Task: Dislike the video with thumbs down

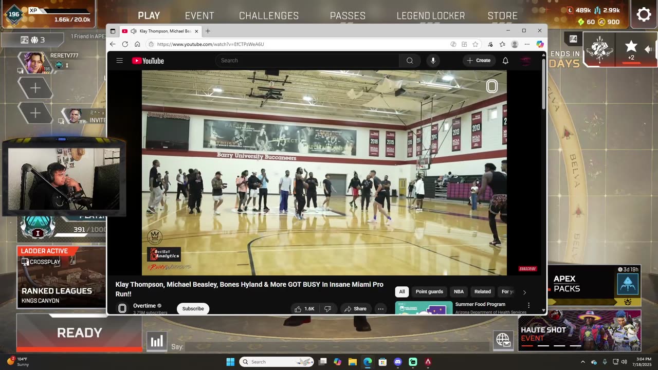Action: 327,309
